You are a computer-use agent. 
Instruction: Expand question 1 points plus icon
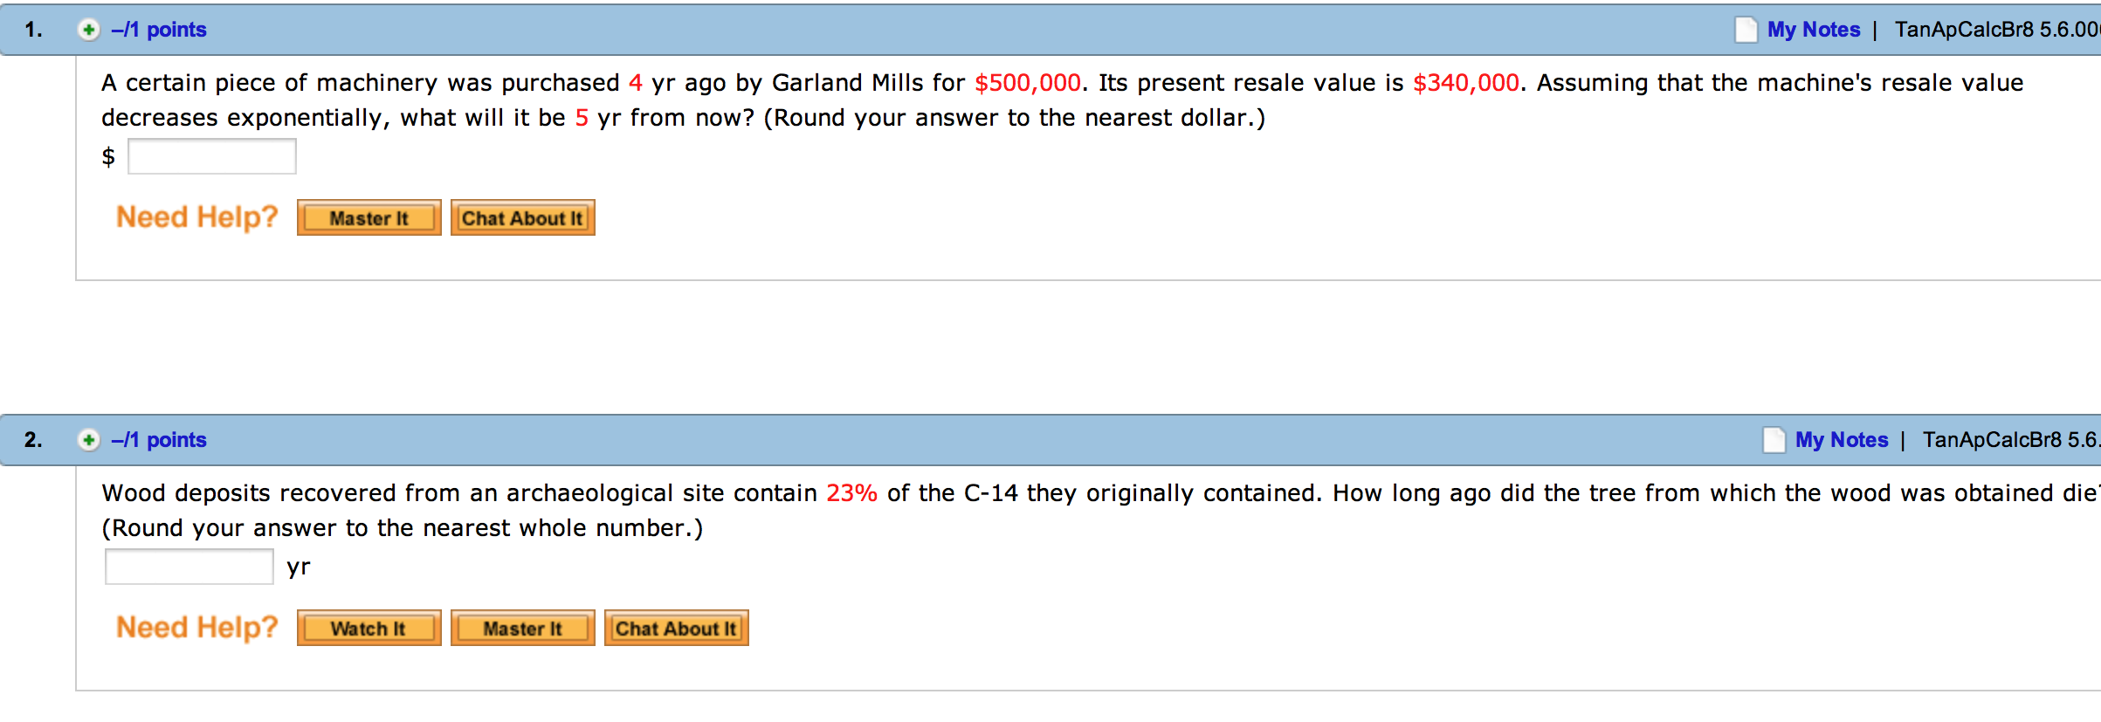pos(88,30)
